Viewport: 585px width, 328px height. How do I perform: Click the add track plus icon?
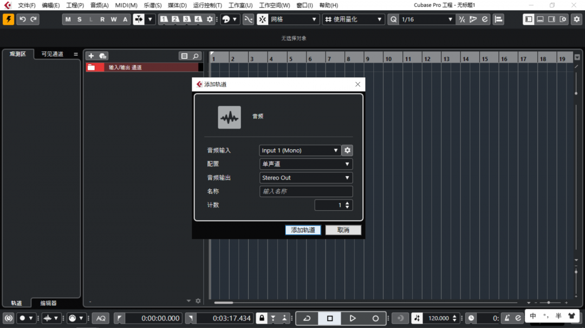click(x=91, y=56)
